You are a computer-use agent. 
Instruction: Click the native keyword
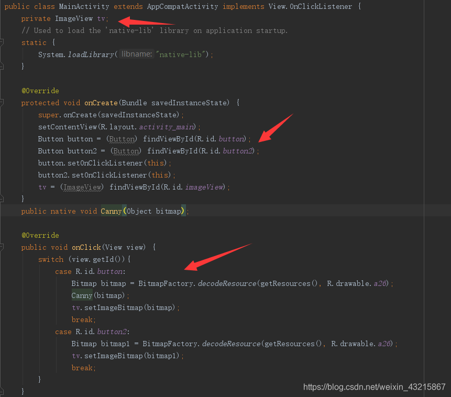tap(63, 211)
